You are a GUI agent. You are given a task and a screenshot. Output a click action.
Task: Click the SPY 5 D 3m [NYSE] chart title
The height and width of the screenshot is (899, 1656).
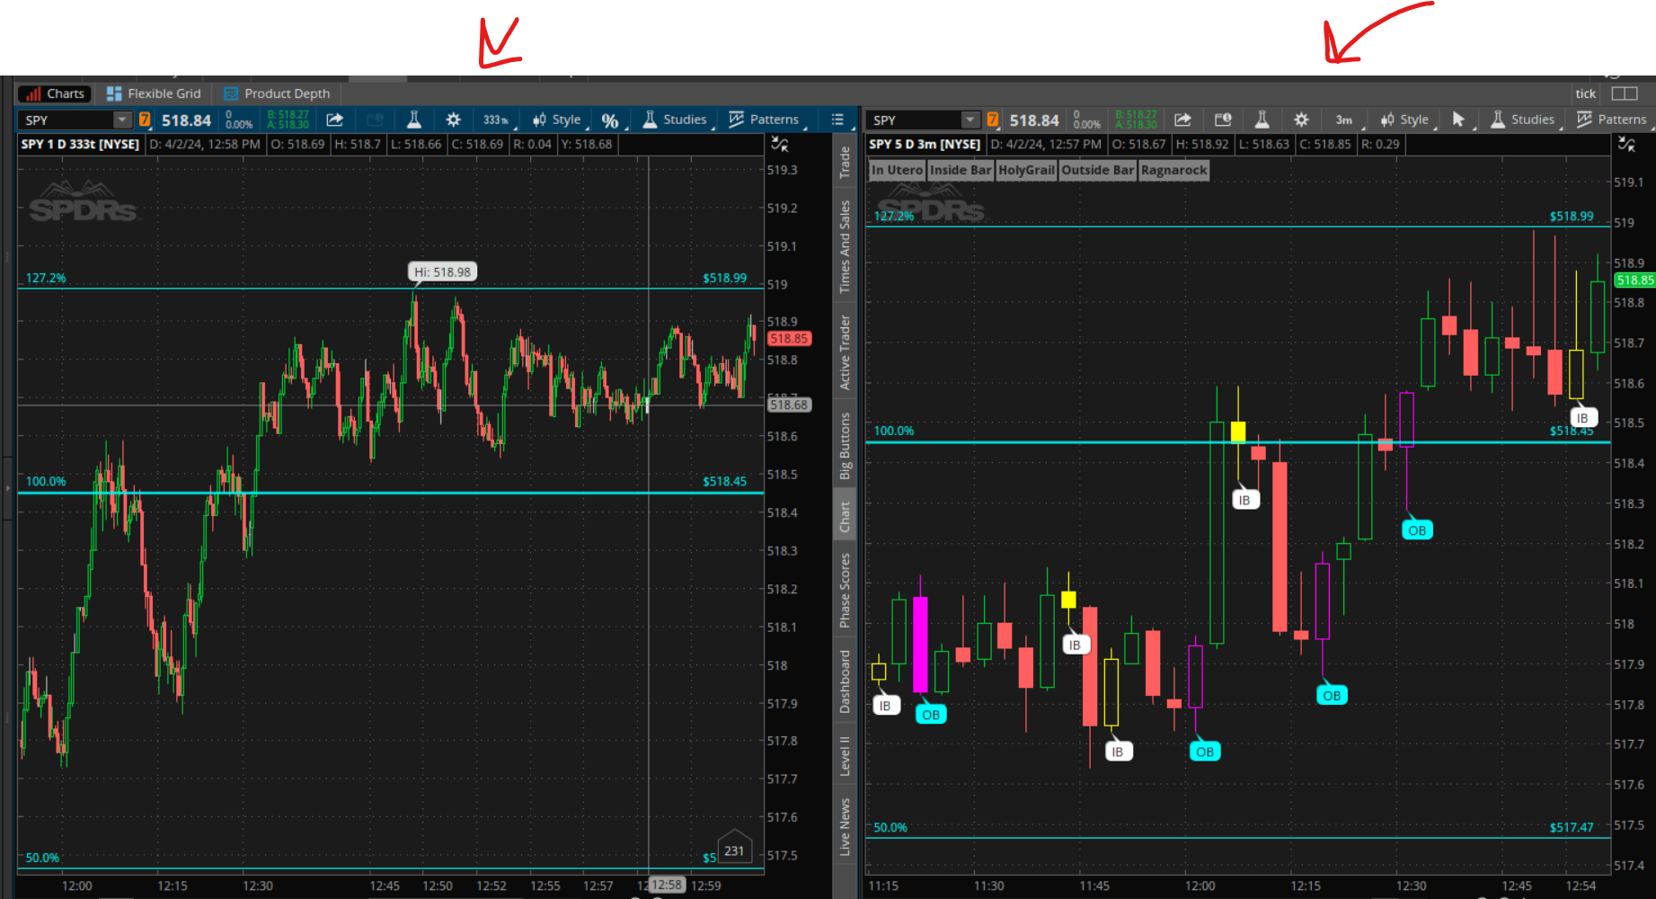coord(925,144)
